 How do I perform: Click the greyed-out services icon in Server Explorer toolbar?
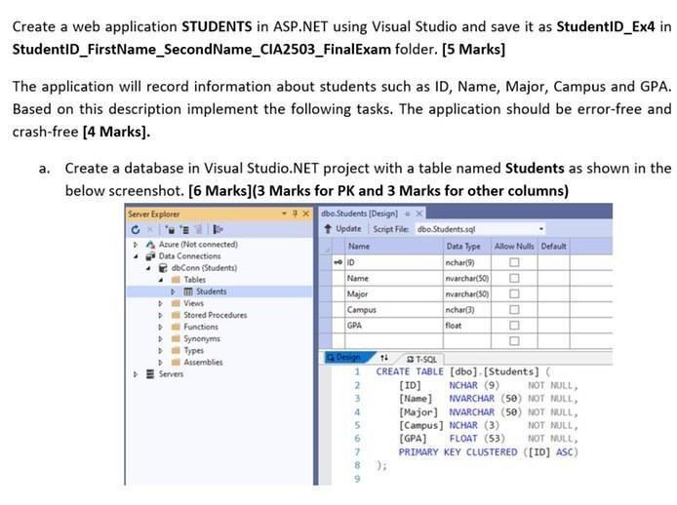coord(198,230)
